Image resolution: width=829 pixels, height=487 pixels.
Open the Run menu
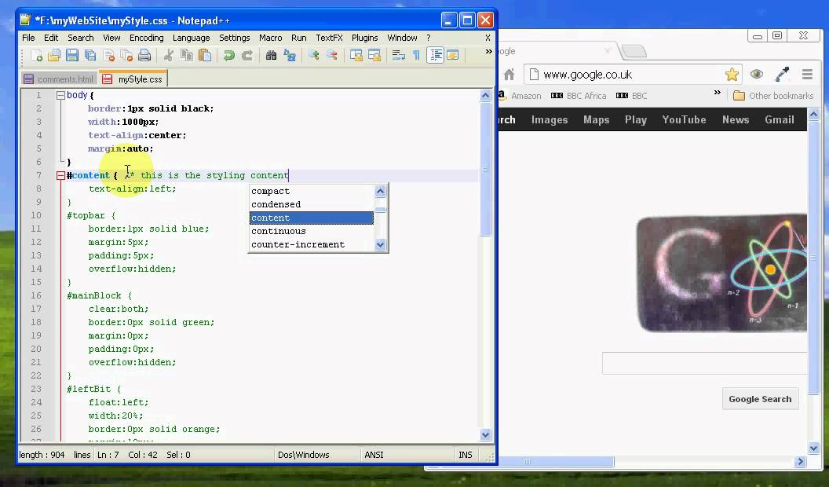coord(299,38)
